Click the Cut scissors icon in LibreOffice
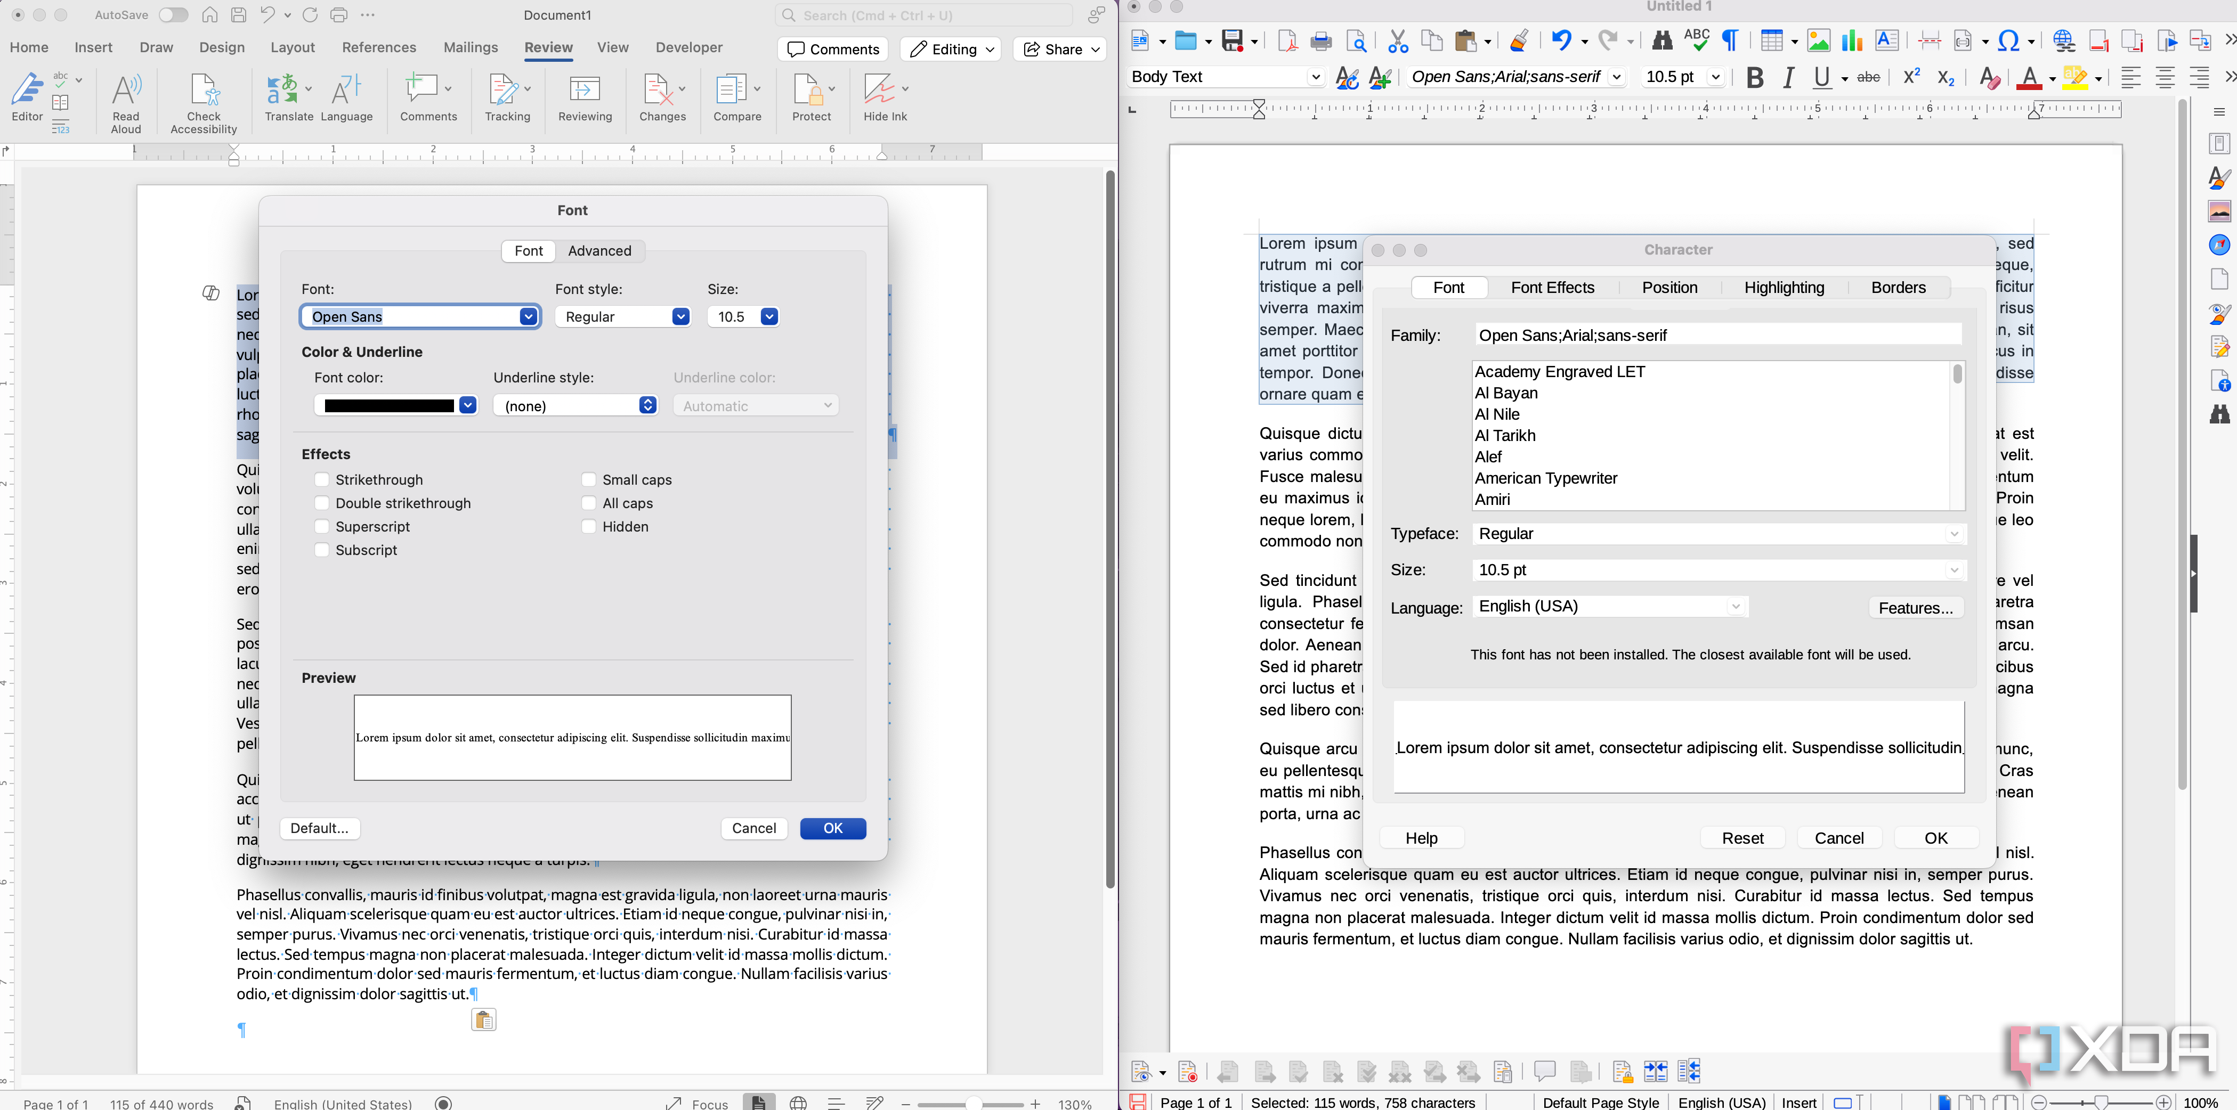The image size is (2237, 1110). pyautogui.click(x=1397, y=40)
